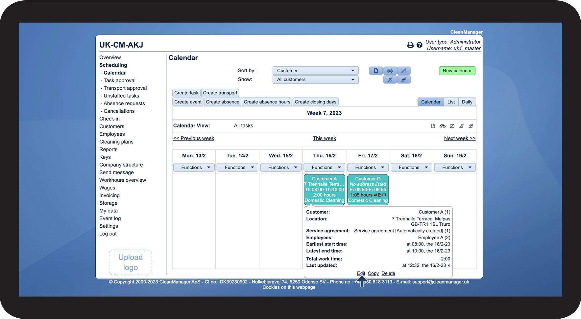Click the crossed-out square icon in the Calendar View row

[x=452, y=126]
